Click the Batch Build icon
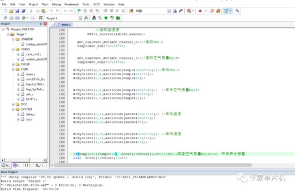The height and width of the screenshot is (191, 295). point(24,18)
